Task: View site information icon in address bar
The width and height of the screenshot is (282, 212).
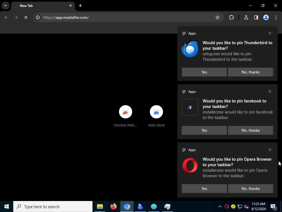Action: pos(37,17)
